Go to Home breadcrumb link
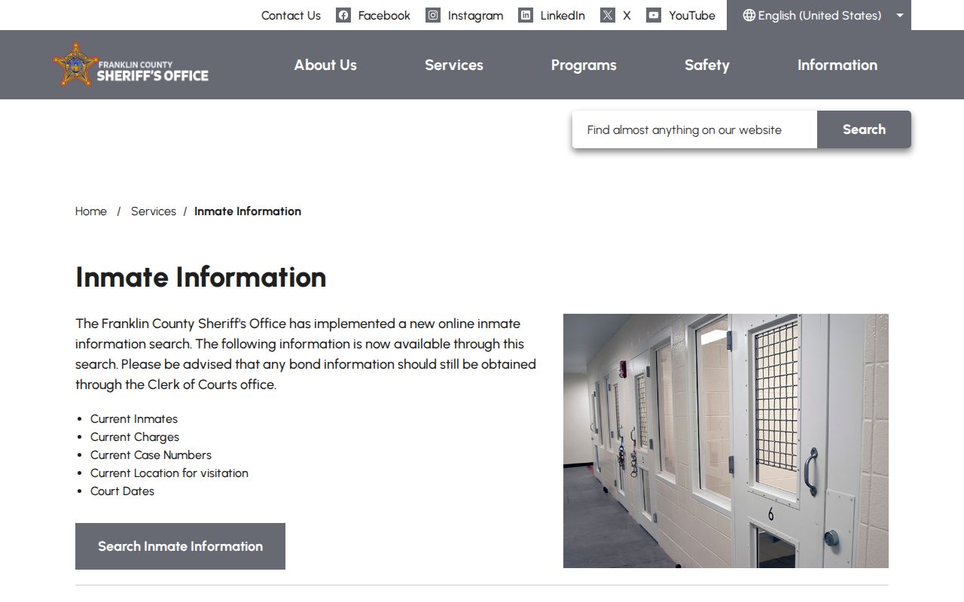964x602 pixels. point(91,211)
